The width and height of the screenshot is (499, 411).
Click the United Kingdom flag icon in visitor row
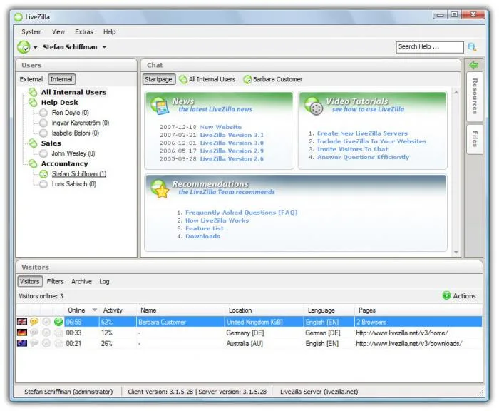click(x=22, y=322)
